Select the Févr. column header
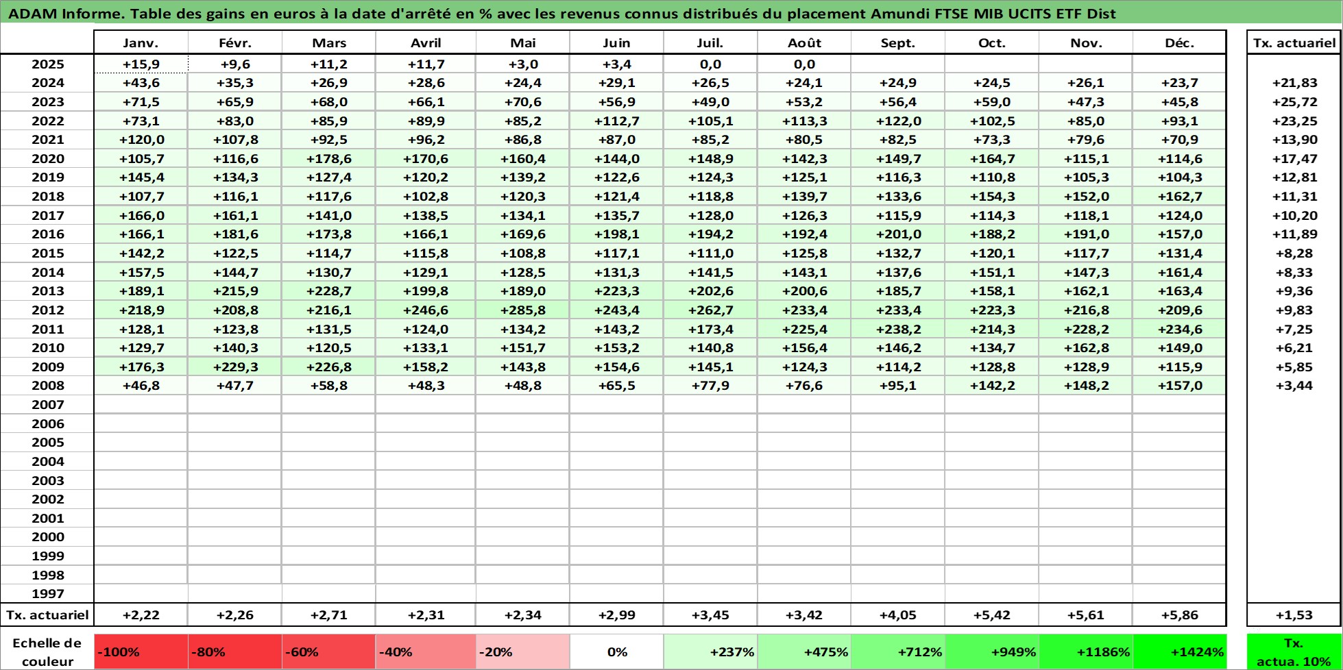The image size is (1343, 670). 234,42
